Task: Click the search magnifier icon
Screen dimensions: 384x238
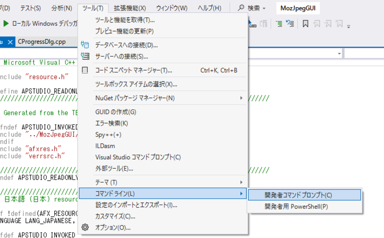Action: point(241,8)
